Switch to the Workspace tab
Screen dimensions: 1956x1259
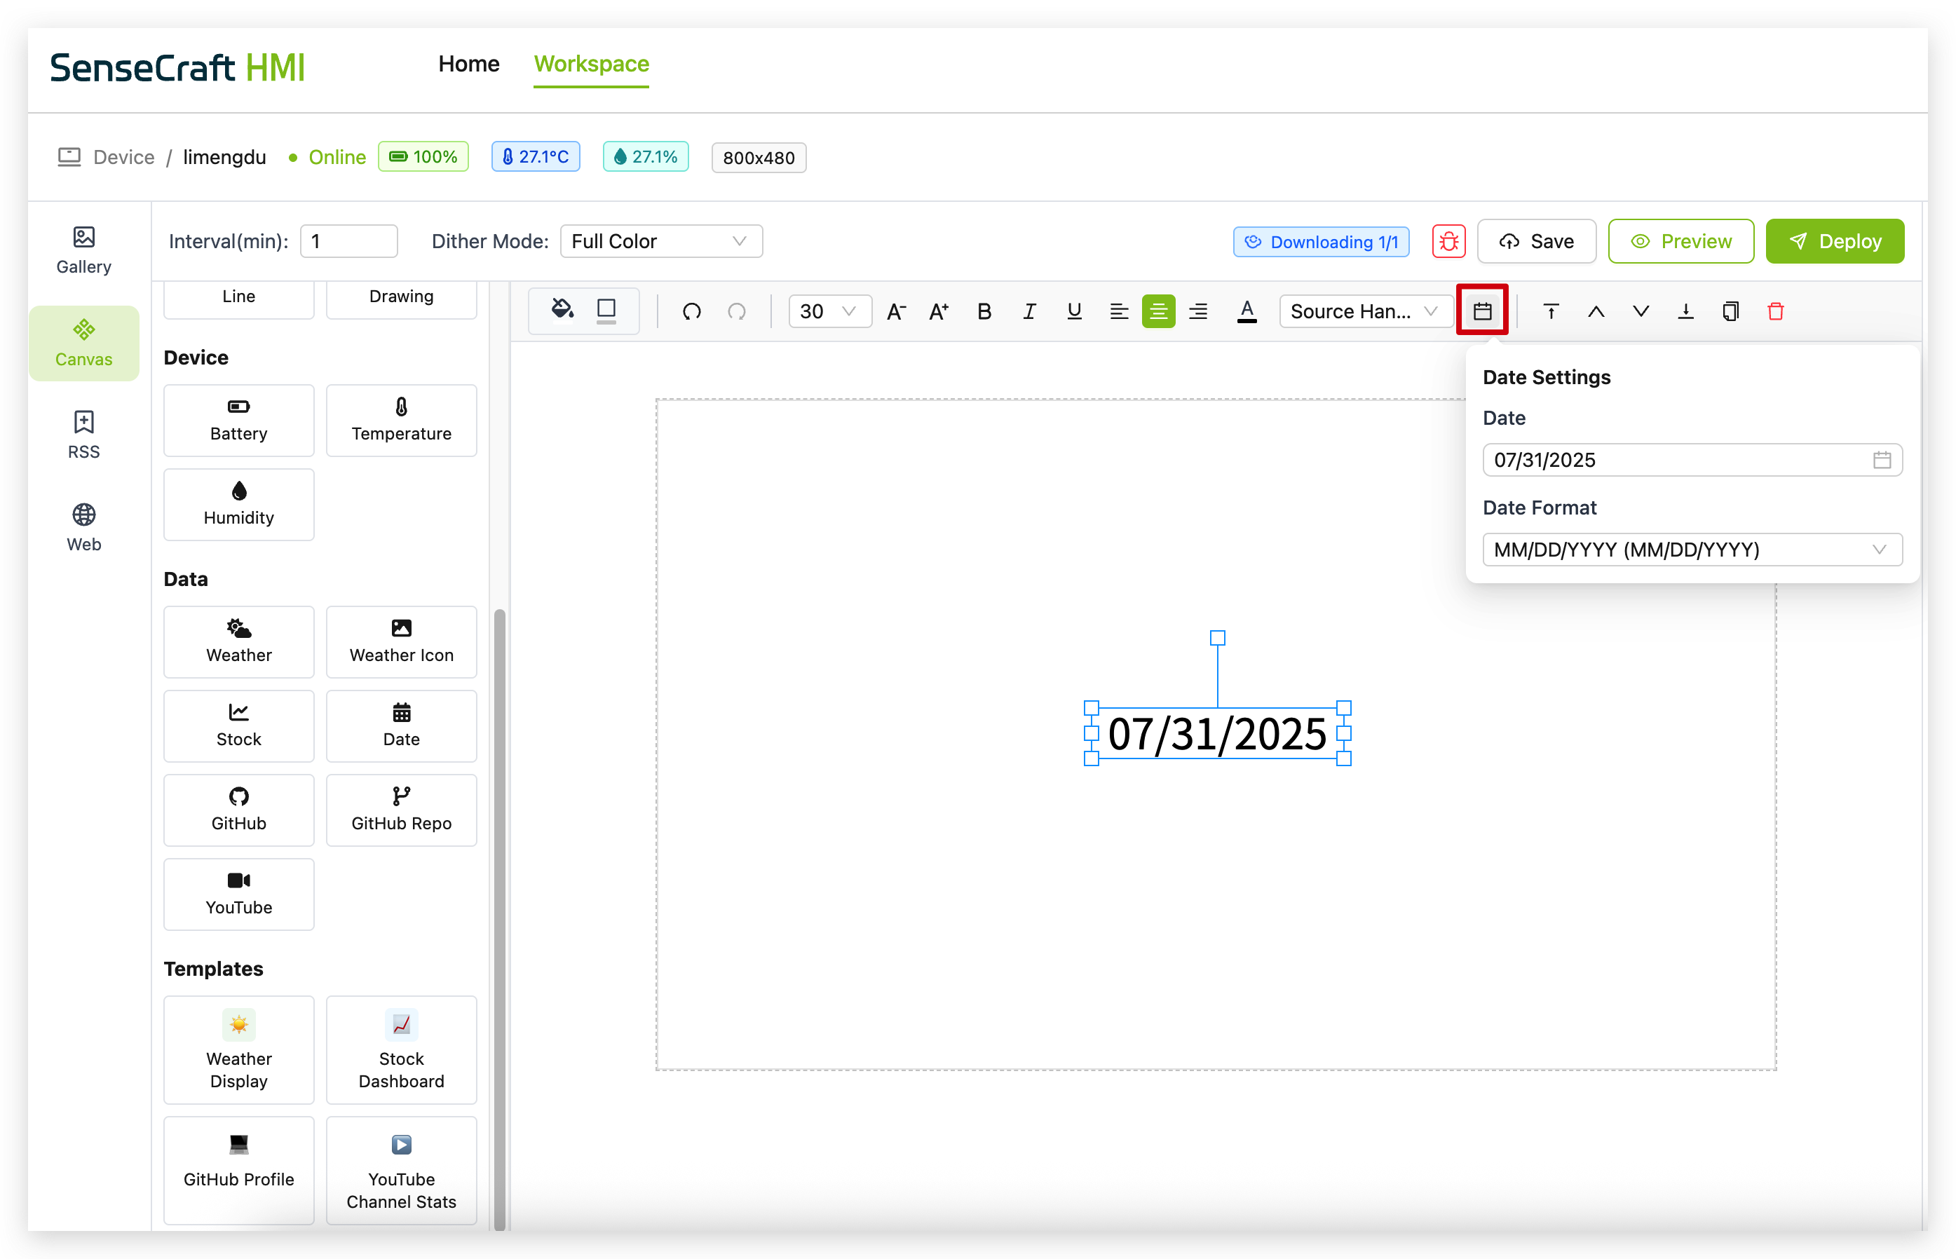click(591, 64)
